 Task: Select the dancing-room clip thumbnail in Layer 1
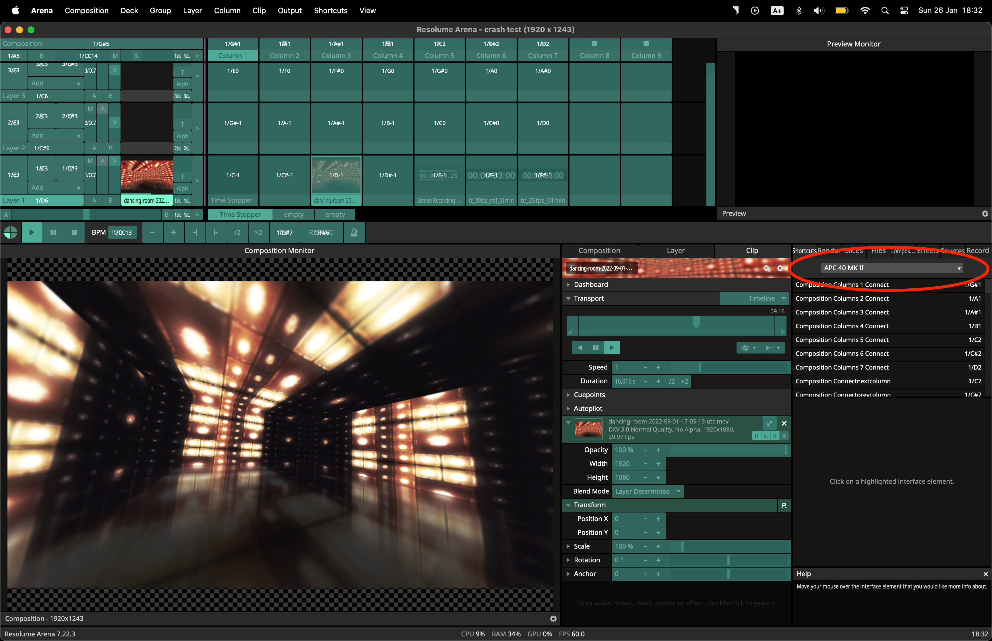click(x=146, y=175)
